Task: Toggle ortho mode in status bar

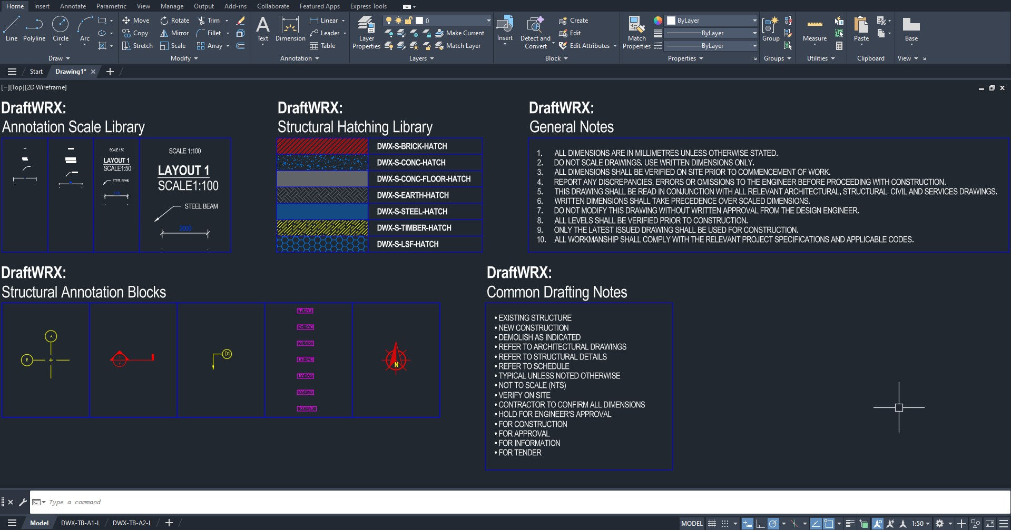Action: coord(760,523)
